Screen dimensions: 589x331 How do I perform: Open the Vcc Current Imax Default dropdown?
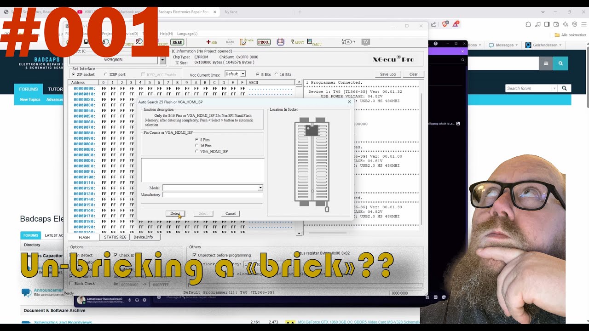[x=243, y=74]
